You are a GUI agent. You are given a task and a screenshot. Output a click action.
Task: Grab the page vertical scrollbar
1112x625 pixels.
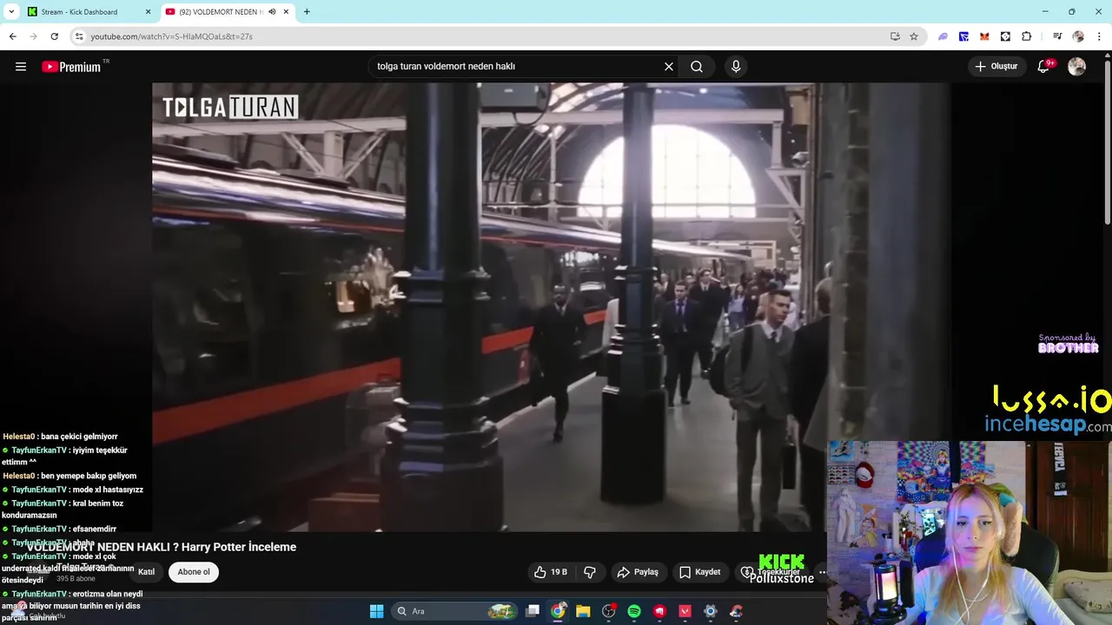tap(1107, 143)
